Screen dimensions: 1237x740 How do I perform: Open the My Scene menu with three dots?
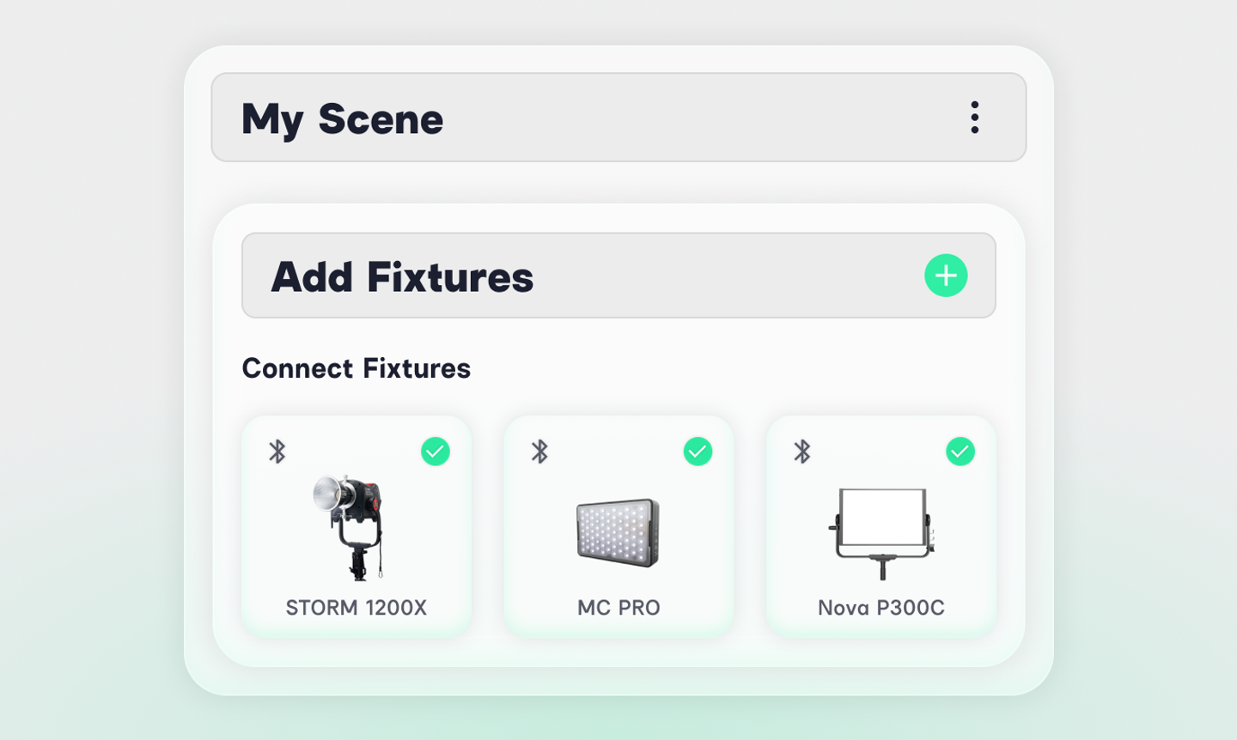[x=975, y=118]
